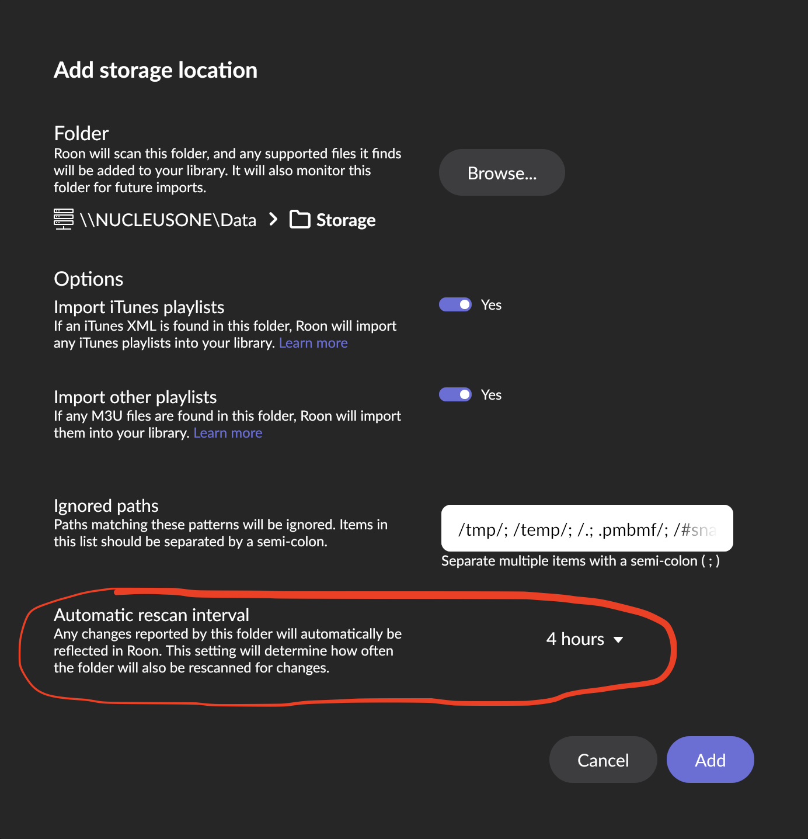This screenshot has height=839, width=808.
Task: Turn off the Import other playlists toggle
Action: pyautogui.click(x=455, y=394)
